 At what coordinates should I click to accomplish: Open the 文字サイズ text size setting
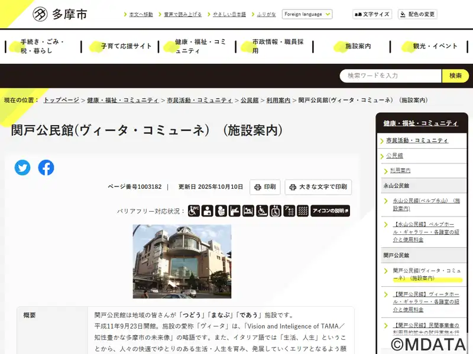[x=372, y=14]
